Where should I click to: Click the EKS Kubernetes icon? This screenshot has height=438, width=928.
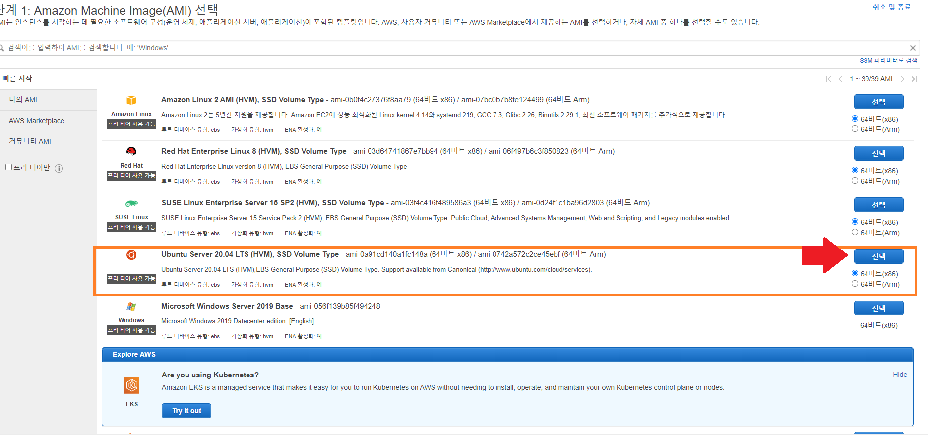point(132,385)
